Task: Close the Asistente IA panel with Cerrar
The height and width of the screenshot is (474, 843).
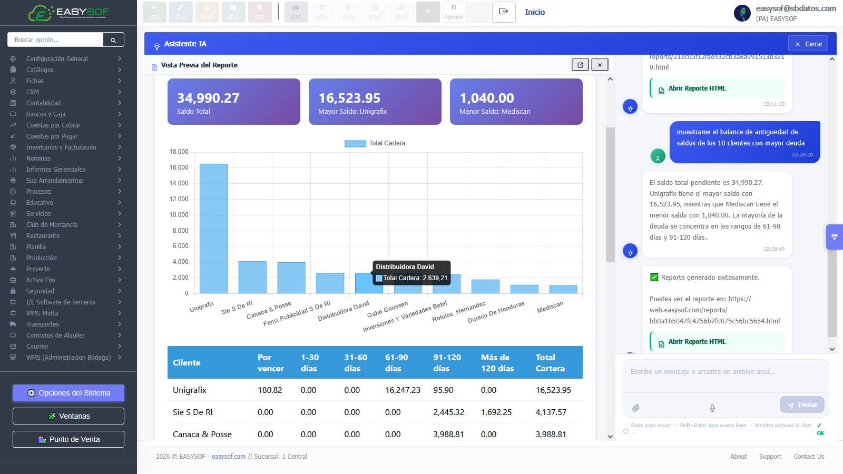Action: [808, 44]
